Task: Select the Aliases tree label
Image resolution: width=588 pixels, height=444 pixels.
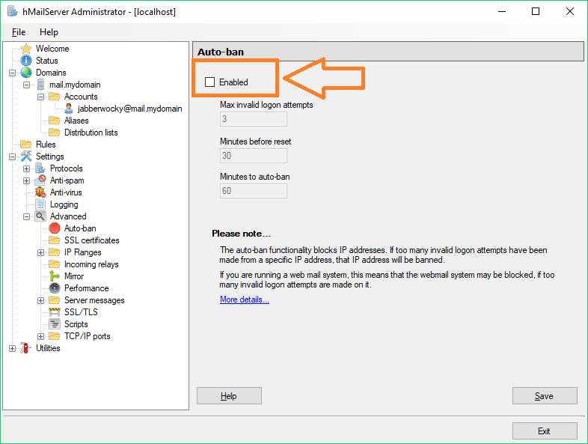Action: coord(76,121)
